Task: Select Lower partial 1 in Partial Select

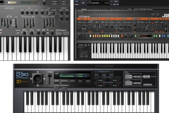Action: click(97, 79)
